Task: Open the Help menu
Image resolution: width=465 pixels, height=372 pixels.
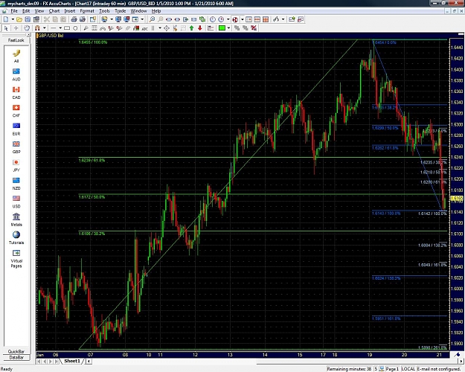Action: pos(156,11)
